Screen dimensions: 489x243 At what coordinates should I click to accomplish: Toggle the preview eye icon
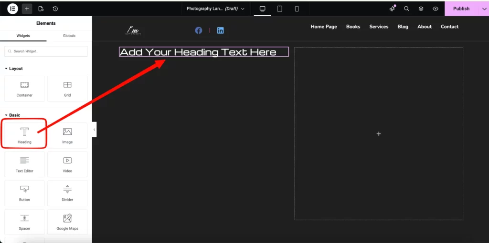pos(436,9)
